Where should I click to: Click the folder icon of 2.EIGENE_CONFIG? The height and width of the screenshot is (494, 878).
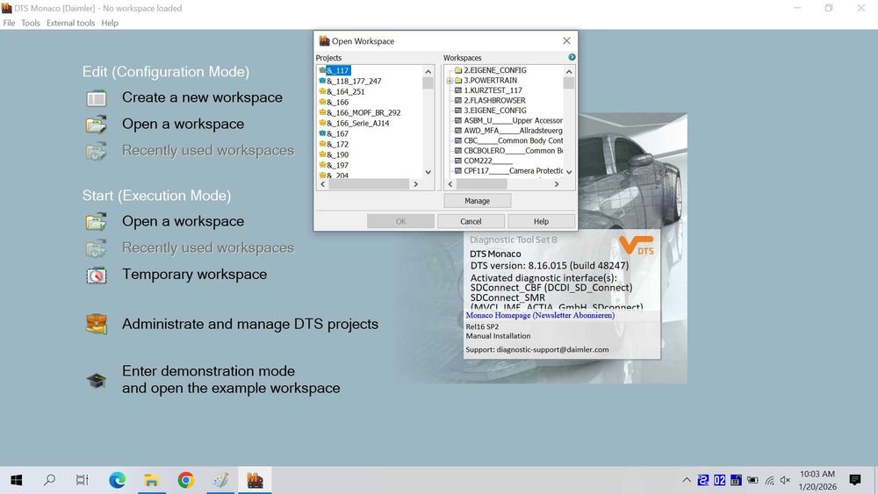[458, 70]
